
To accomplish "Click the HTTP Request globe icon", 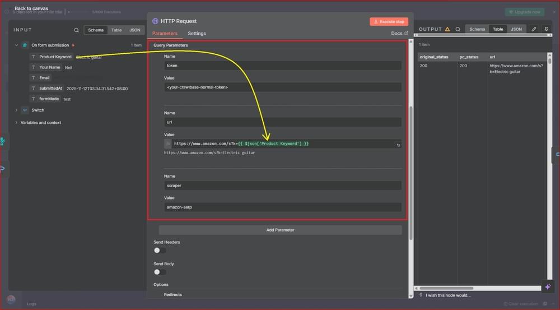I will pyautogui.click(x=155, y=21).
